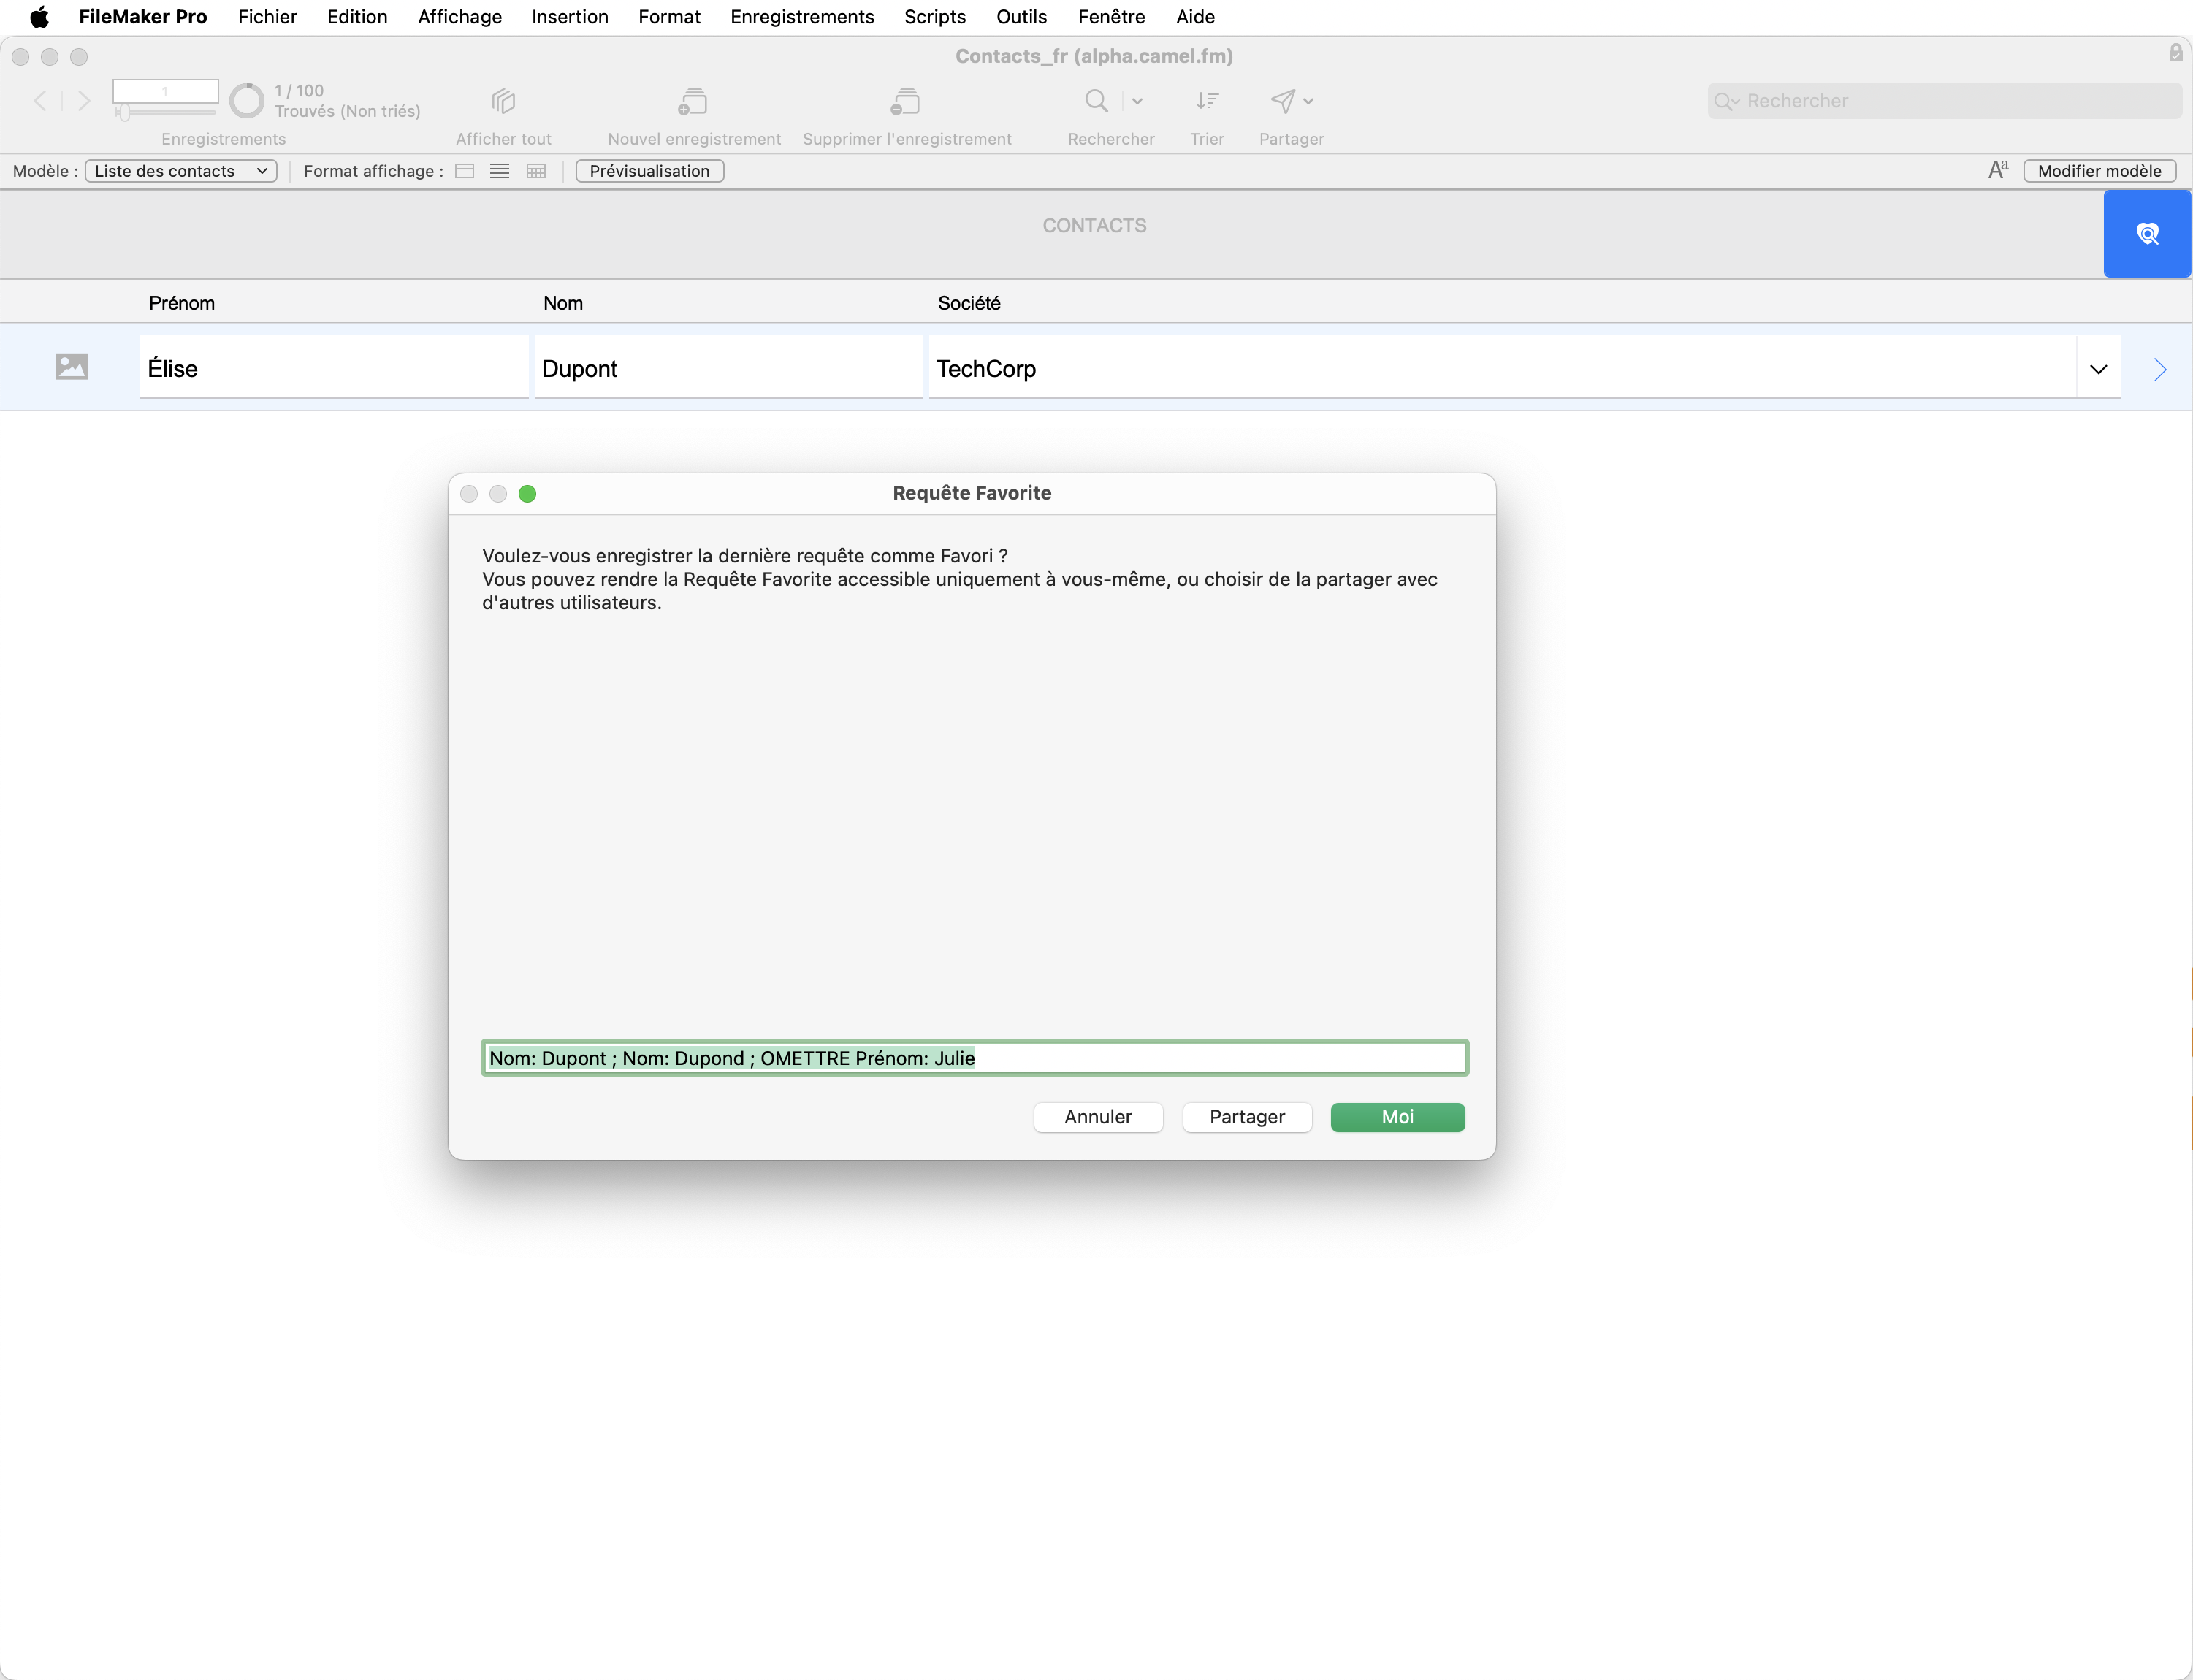
Task: Open the Modèle layout dropdown
Action: pos(181,171)
